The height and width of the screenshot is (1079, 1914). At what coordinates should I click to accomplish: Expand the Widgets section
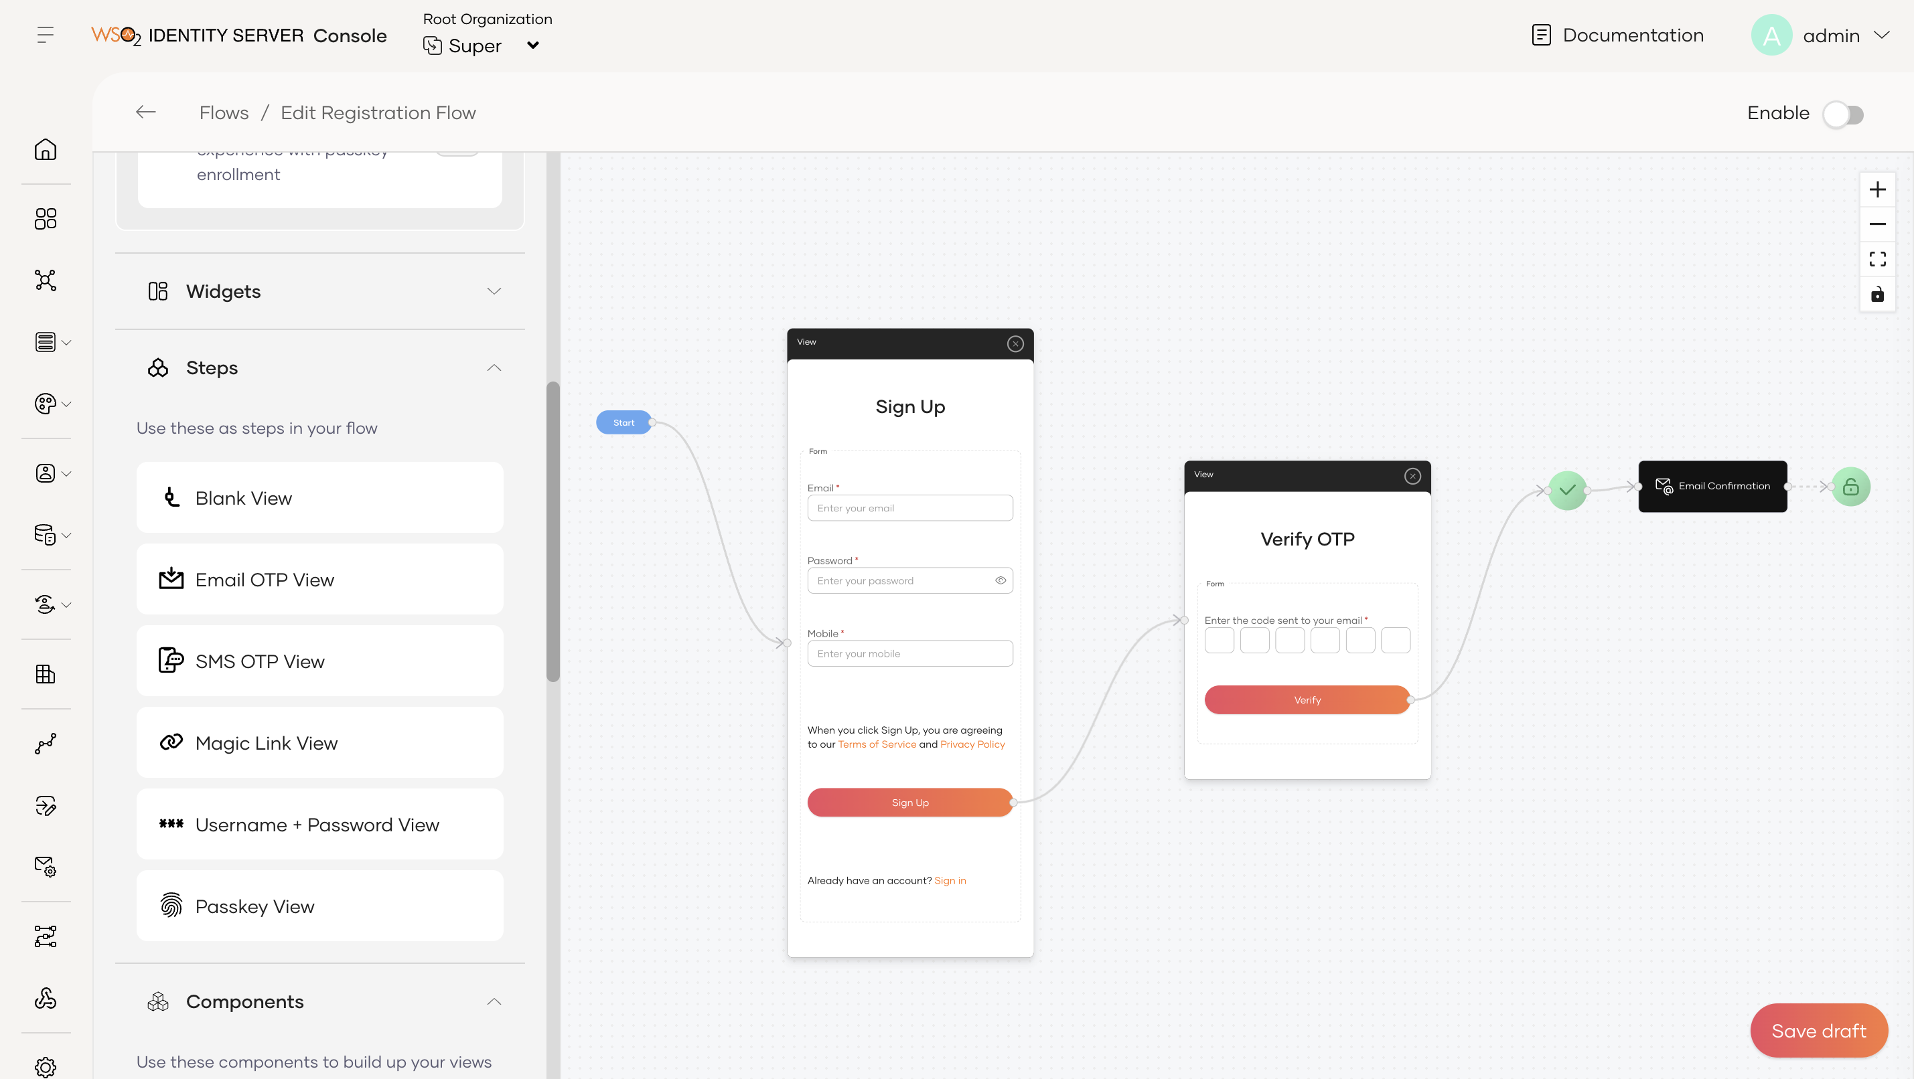point(494,291)
